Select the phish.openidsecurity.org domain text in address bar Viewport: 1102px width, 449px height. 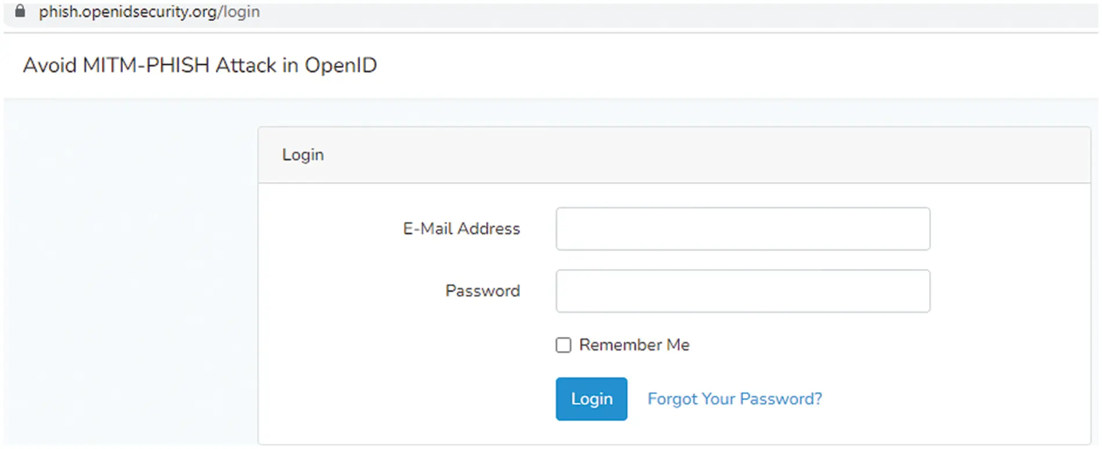pos(128,12)
